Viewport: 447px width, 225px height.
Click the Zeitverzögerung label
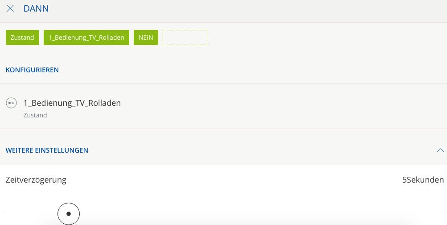(36, 180)
